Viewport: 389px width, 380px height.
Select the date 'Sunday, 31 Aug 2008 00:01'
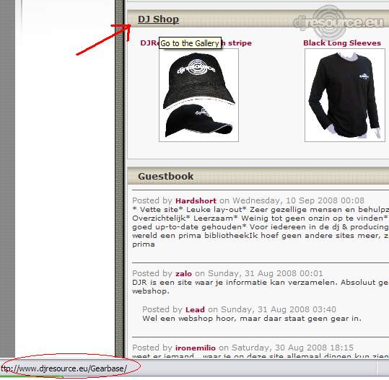(x=266, y=273)
